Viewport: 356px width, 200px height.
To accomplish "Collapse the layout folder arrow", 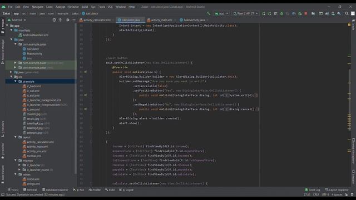I will [16, 137].
